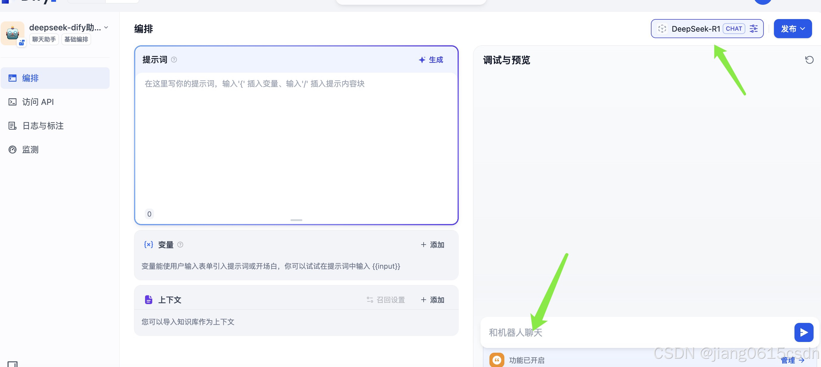This screenshot has width=821, height=367.
Task: Click help icon beside 变量 label
Action: point(180,244)
